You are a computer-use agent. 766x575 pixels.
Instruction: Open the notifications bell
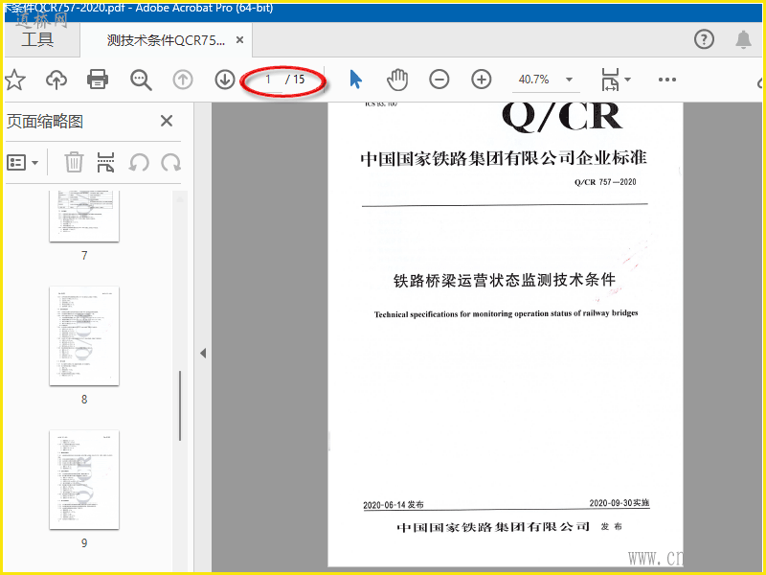(x=744, y=39)
